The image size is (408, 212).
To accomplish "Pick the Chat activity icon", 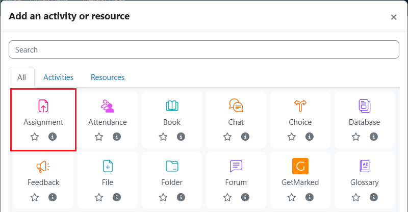I will pos(236,105).
